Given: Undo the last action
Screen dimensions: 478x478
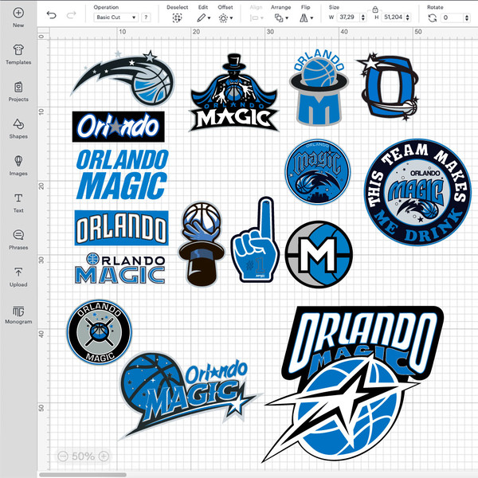Looking at the screenshot, I should tap(51, 14).
